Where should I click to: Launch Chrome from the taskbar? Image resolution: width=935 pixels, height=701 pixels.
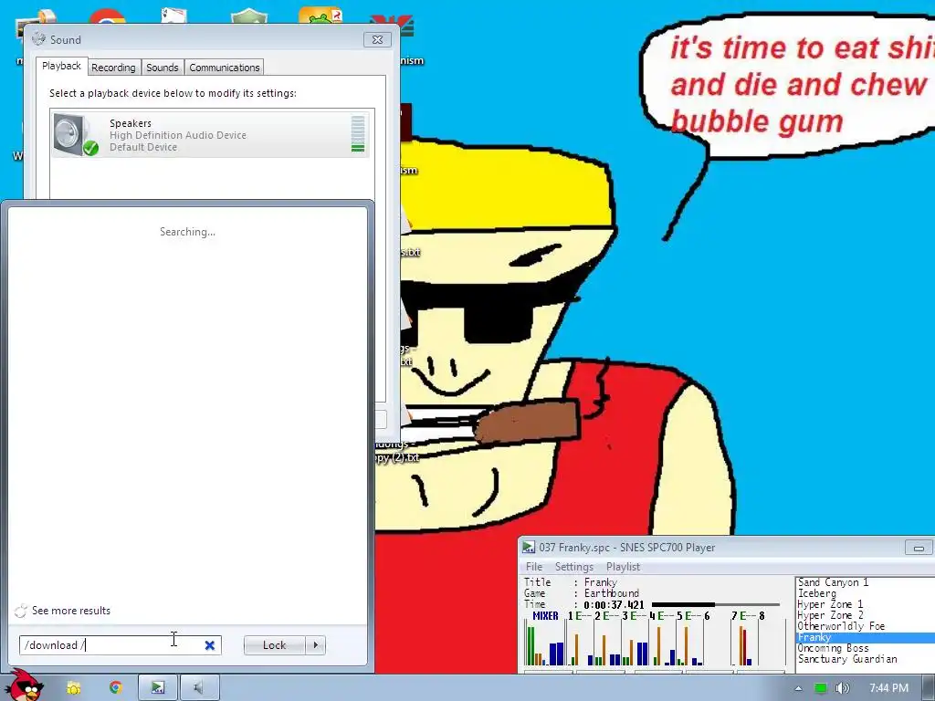point(115,687)
